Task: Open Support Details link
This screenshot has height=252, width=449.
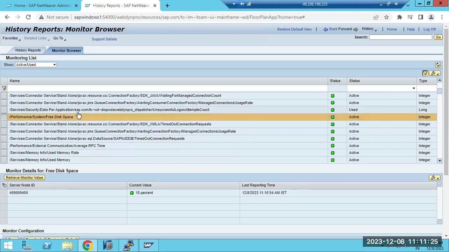Action: [104, 39]
